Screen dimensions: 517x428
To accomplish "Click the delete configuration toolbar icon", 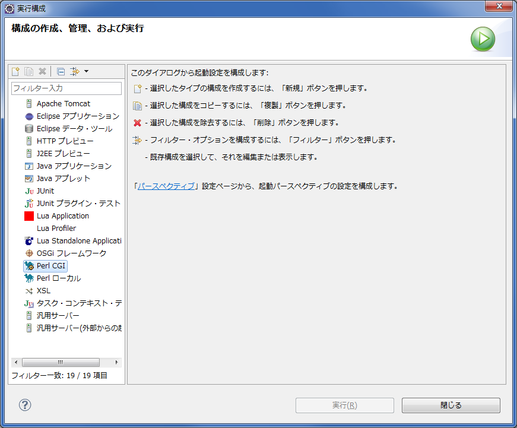I will [42, 71].
